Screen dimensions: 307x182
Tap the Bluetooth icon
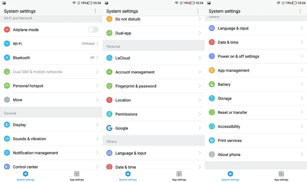point(7,58)
